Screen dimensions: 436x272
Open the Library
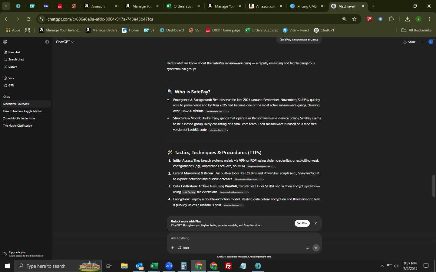[10, 67]
